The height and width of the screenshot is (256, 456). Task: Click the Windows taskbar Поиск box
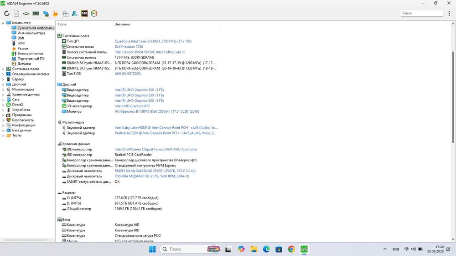(x=191, y=249)
